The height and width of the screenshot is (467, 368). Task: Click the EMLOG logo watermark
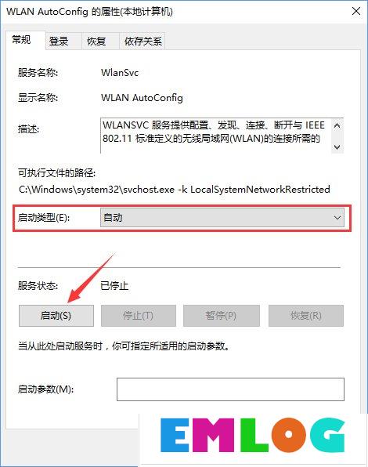[252, 435]
